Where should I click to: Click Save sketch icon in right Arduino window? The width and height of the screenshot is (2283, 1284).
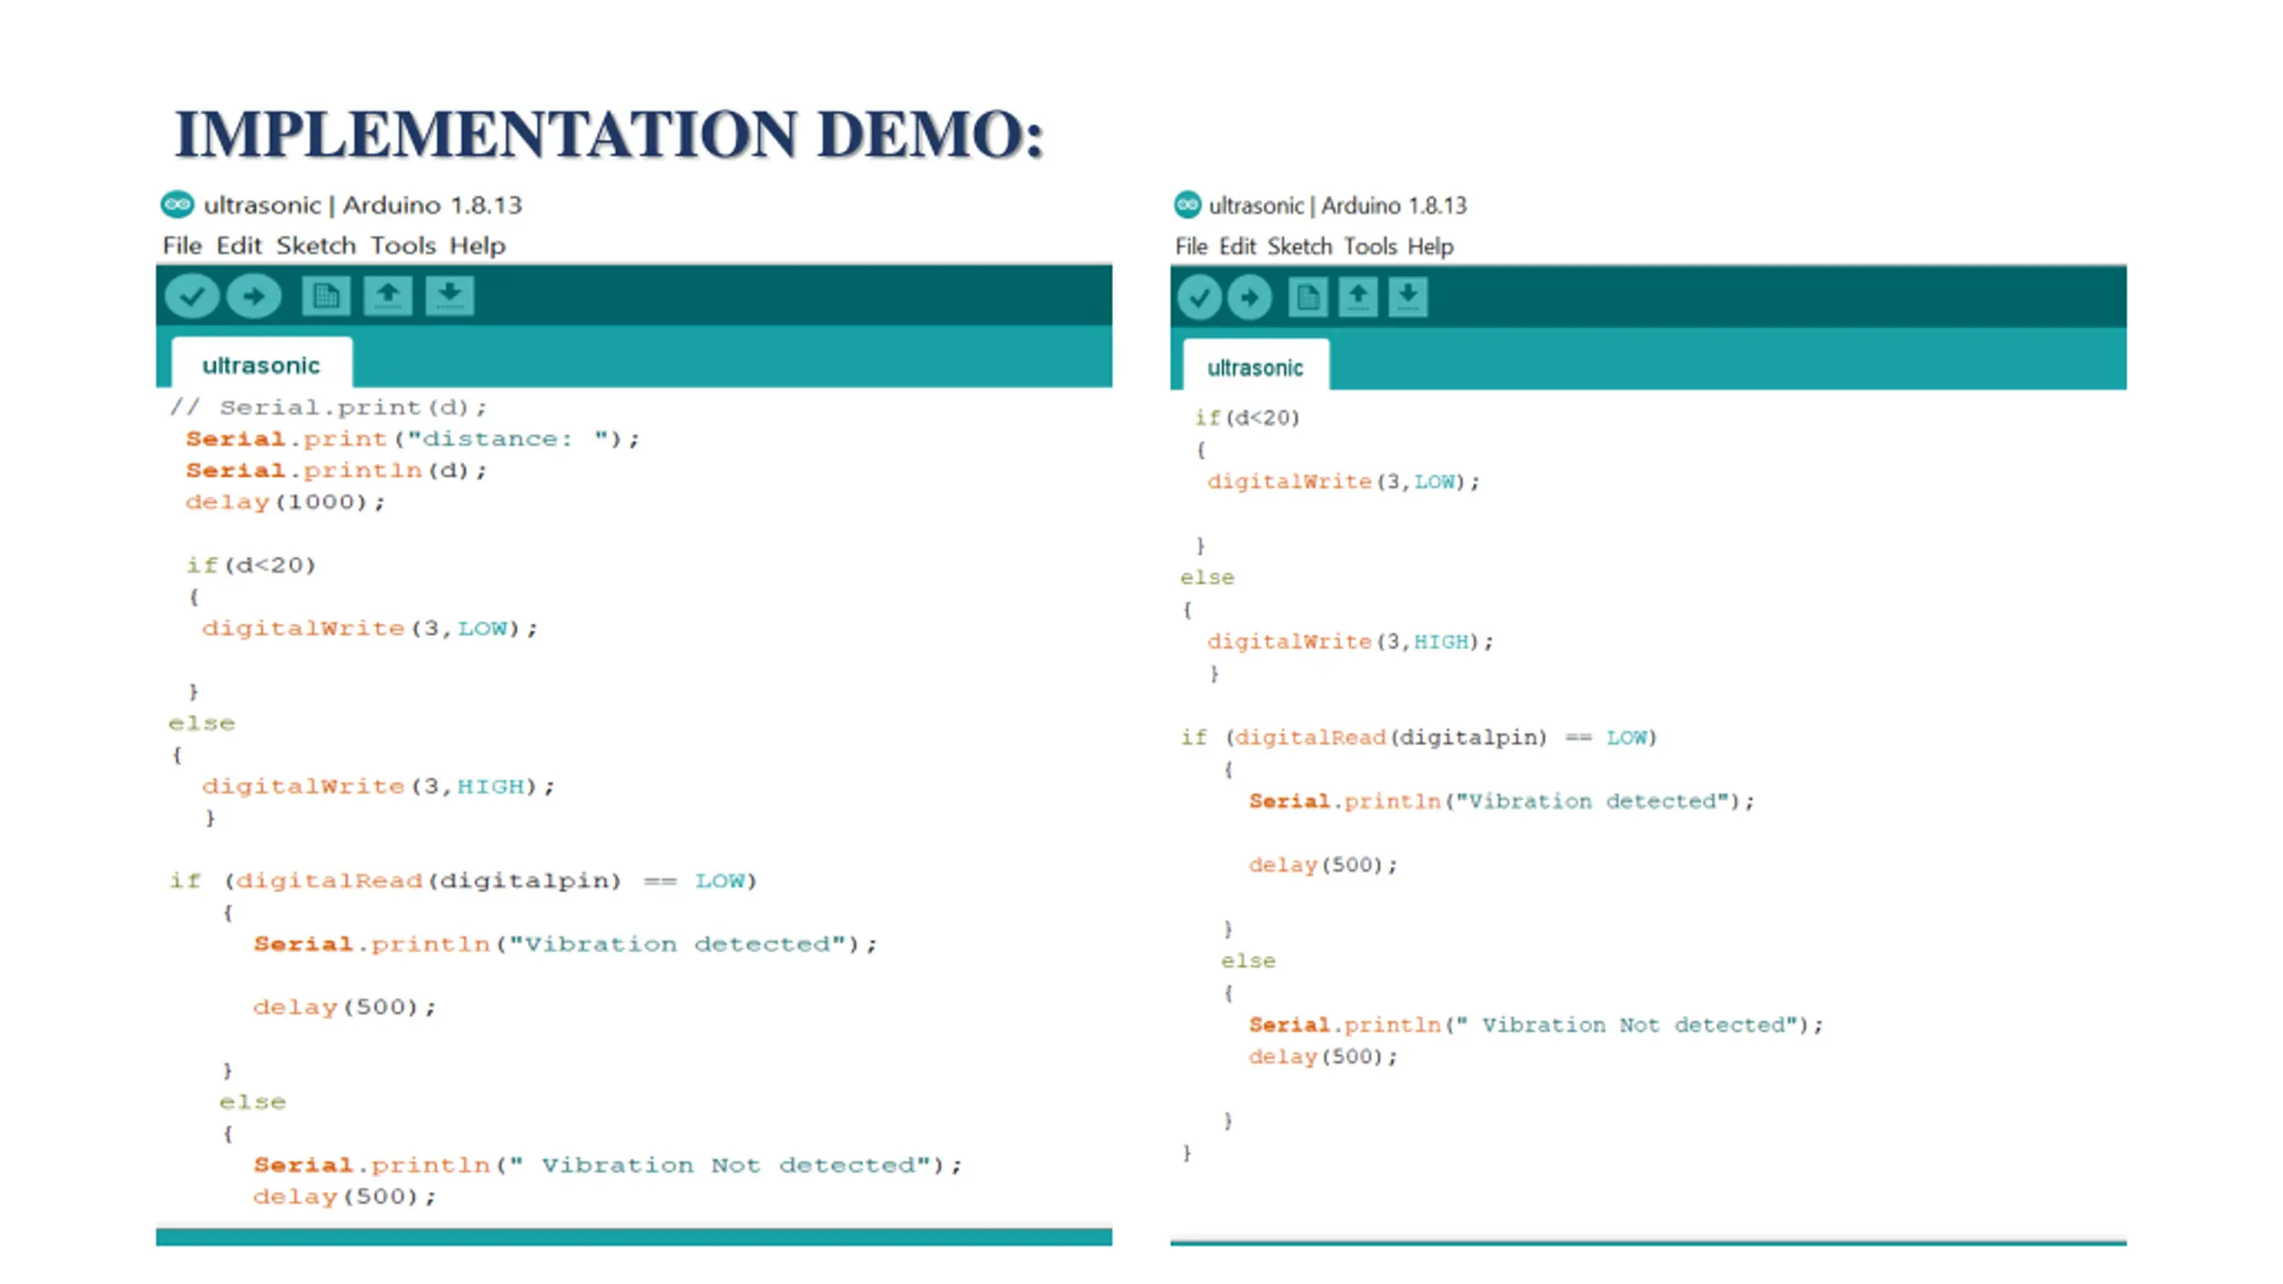(x=1408, y=298)
